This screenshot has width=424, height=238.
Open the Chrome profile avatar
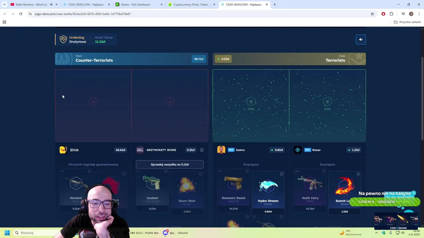411,14
